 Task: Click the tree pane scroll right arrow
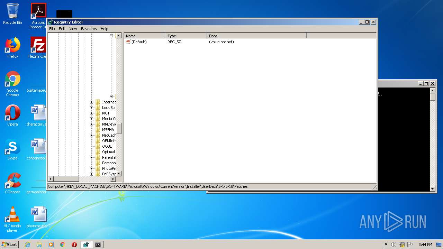(113, 179)
